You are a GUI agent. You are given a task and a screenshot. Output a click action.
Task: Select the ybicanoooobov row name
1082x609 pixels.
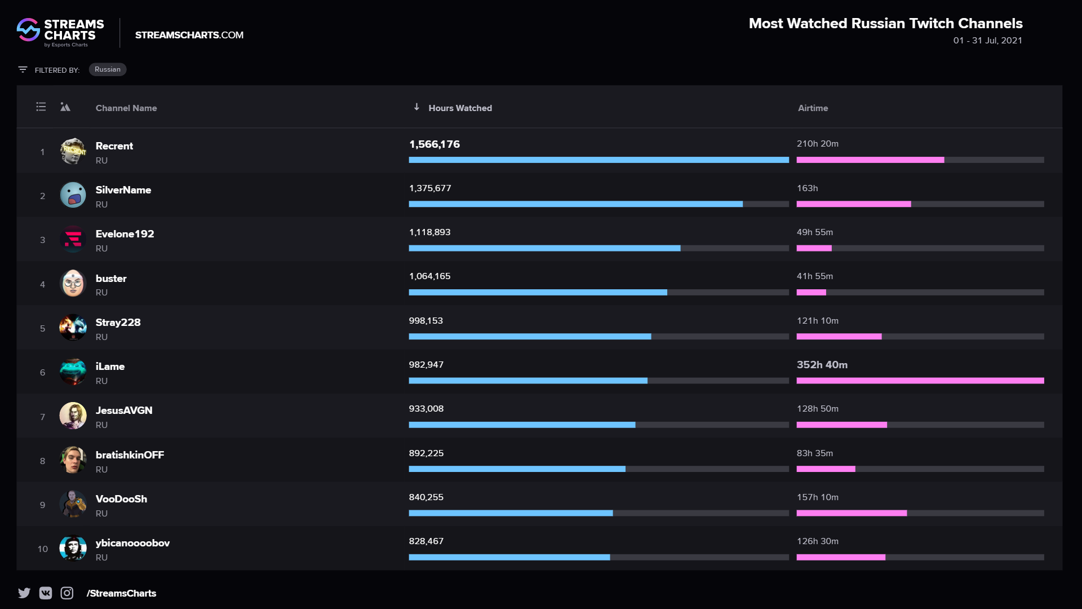pos(132,542)
